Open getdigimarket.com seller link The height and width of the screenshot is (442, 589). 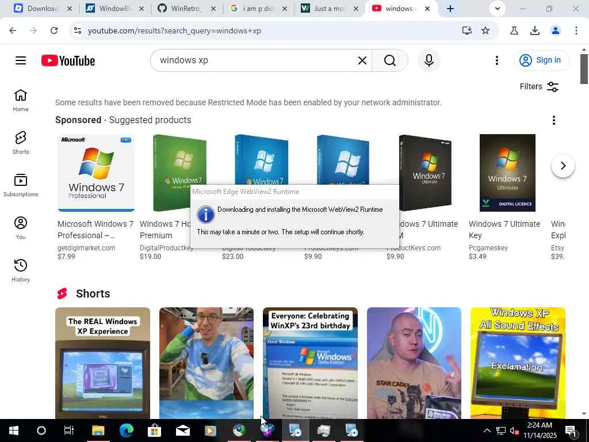click(86, 248)
